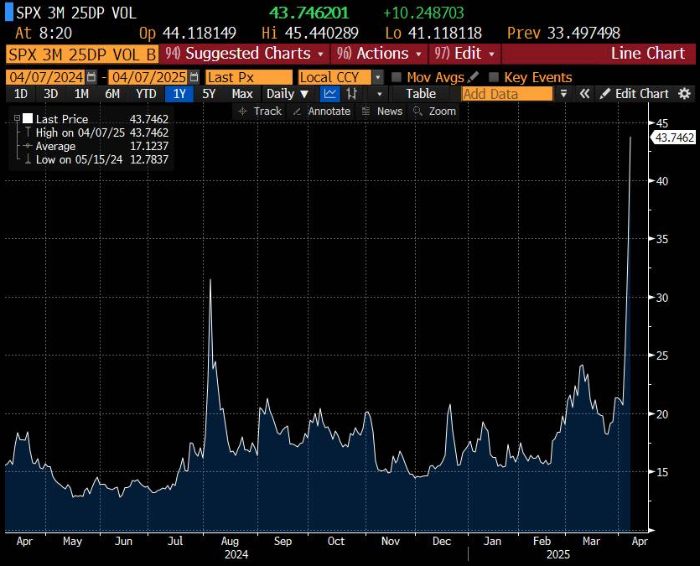
Task: Open chart settings with the gear icon
Action: [685, 94]
